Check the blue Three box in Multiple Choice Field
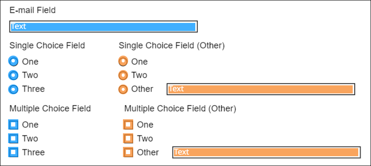Screen dimensions: 371x166 [x=13, y=152]
